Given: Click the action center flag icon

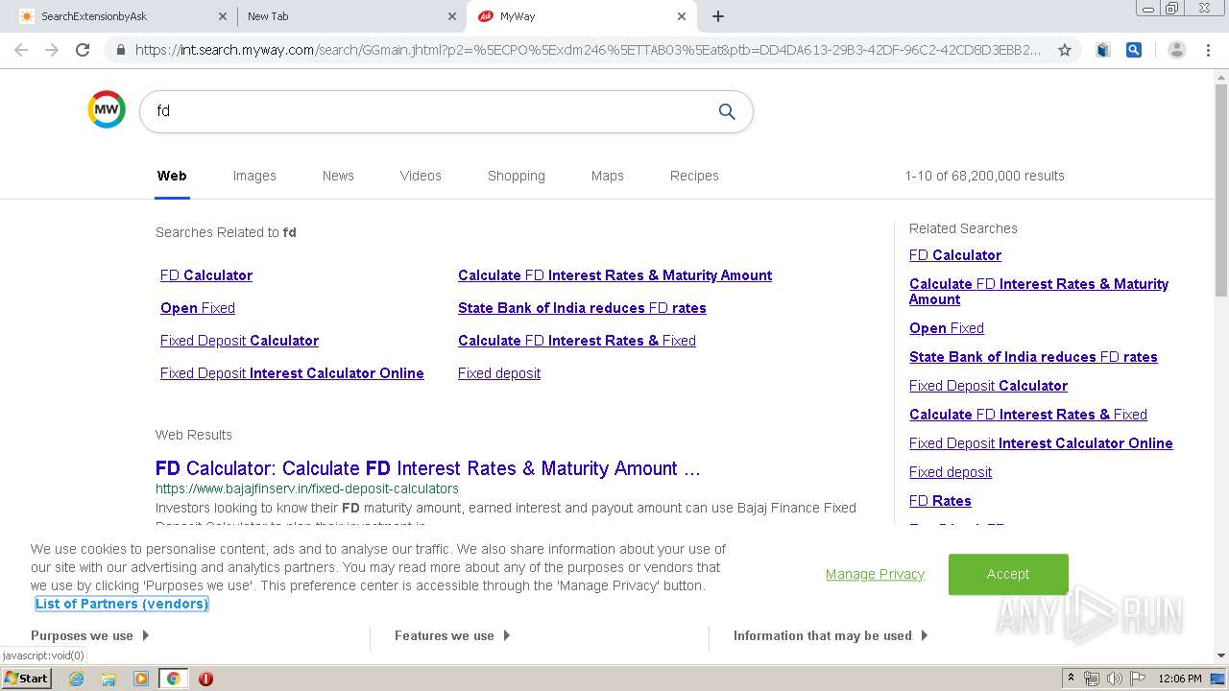Looking at the screenshot, I should [1137, 679].
